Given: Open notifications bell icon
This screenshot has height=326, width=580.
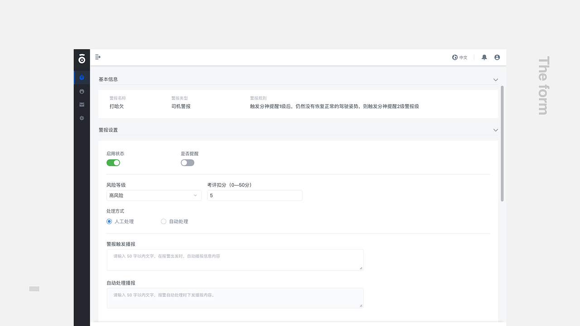Looking at the screenshot, I should 484,58.
